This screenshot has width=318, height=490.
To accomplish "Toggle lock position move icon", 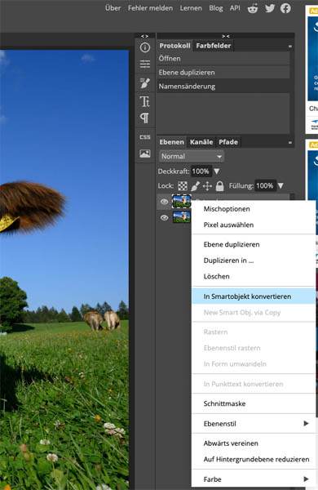I will (x=207, y=186).
